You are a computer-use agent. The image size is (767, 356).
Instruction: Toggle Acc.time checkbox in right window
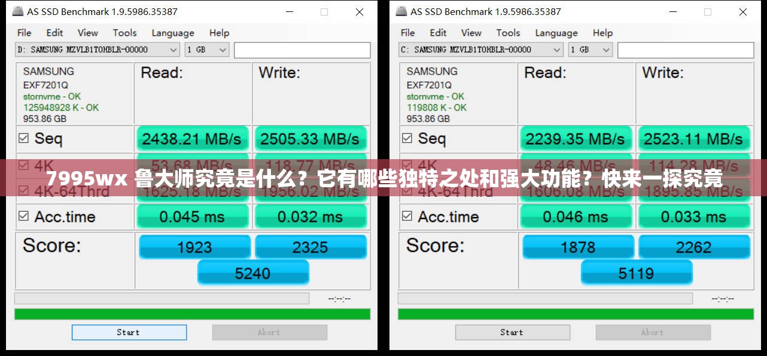[x=407, y=216]
